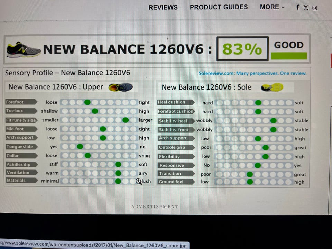332x249 pixels.
Task: Click the Responsive label tag
Action: (x=176, y=165)
